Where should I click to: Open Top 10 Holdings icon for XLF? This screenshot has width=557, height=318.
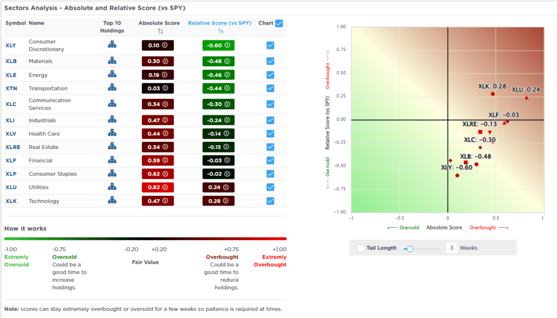(112, 160)
